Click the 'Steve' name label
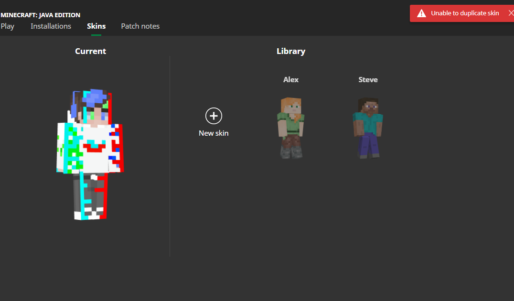 [x=368, y=80]
